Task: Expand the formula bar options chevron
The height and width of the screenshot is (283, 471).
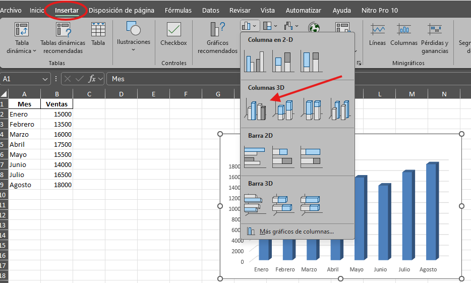Action: tap(101, 79)
